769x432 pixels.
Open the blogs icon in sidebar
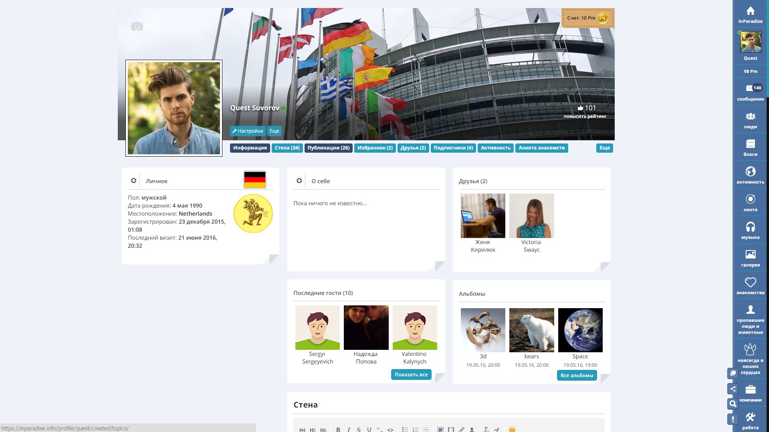point(750,144)
